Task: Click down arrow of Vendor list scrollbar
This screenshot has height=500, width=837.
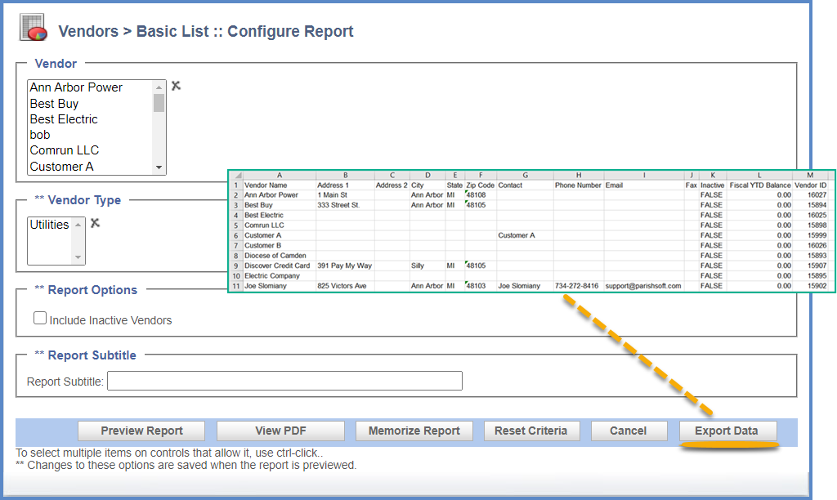Action: tap(159, 167)
